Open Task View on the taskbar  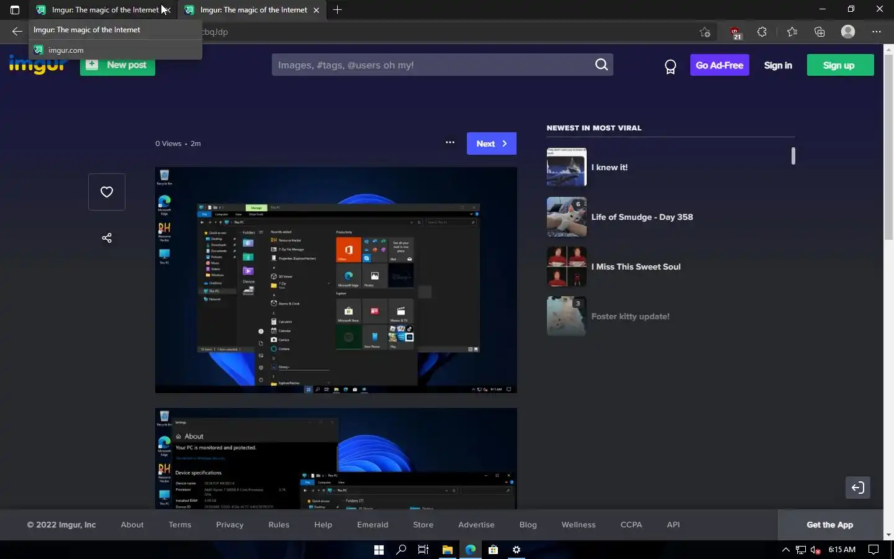(x=423, y=550)
